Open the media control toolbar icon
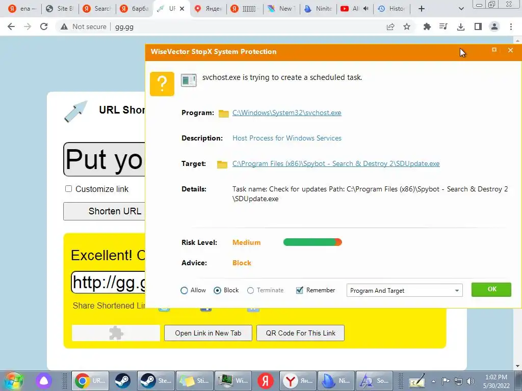Viewport: 522px width, 391px height. coord(443,26)
